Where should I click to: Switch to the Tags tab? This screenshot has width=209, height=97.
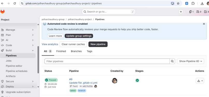tap(89, 51)
